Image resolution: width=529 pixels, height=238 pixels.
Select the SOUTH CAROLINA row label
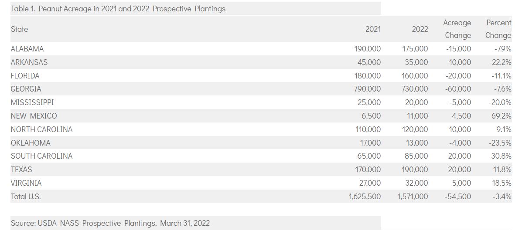coord(42,156)
